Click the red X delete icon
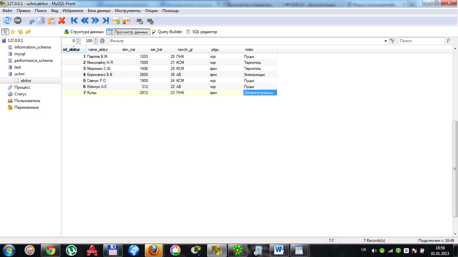Screen dimensions: 458x257 pos(62,21)
